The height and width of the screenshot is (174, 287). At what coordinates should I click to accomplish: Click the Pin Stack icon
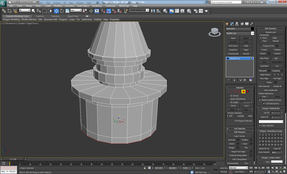(229, 80)
